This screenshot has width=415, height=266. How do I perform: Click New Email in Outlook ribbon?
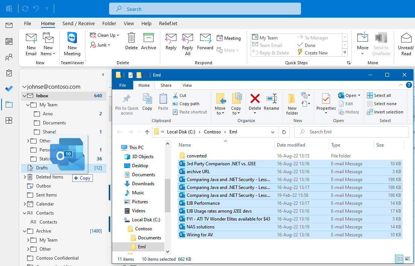31,44
